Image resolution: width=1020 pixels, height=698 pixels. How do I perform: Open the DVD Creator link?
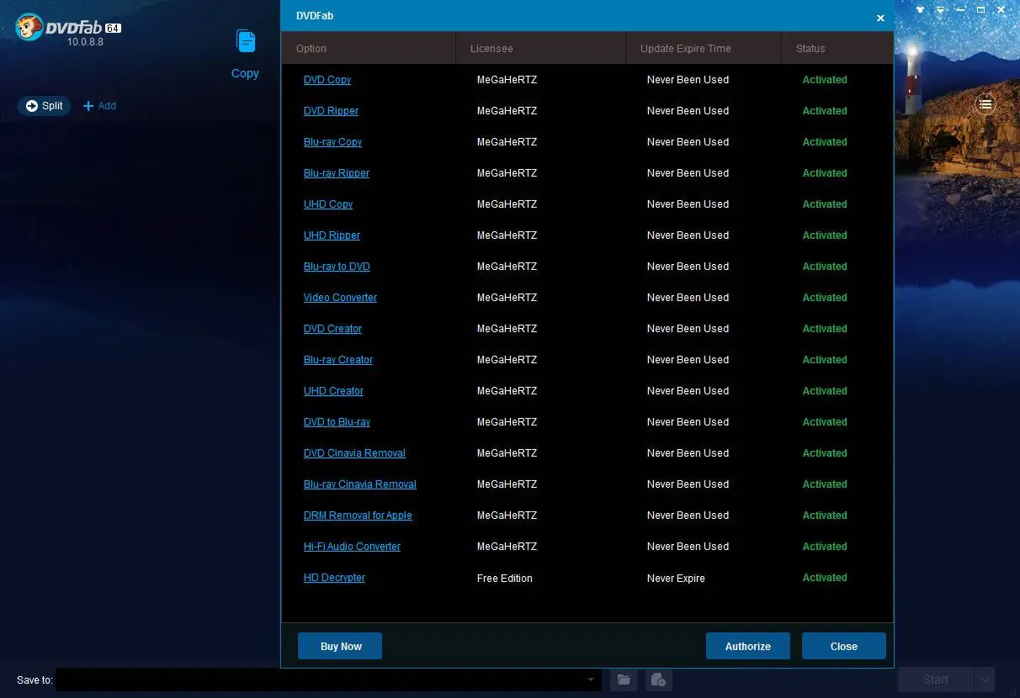[x=332, y=329]
